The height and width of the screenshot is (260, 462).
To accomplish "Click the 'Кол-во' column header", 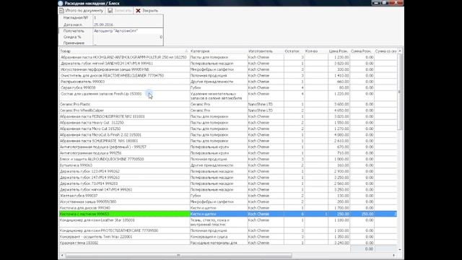I will 316,51.
